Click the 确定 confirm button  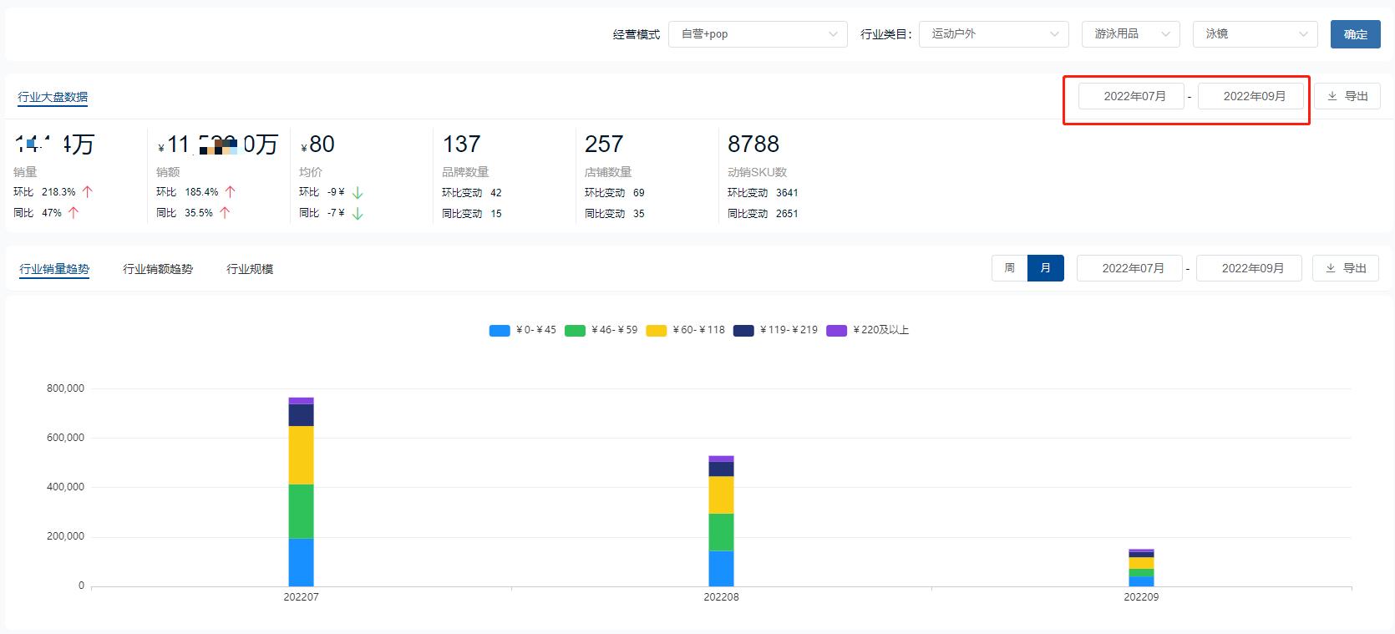(x=1355, y=34)
